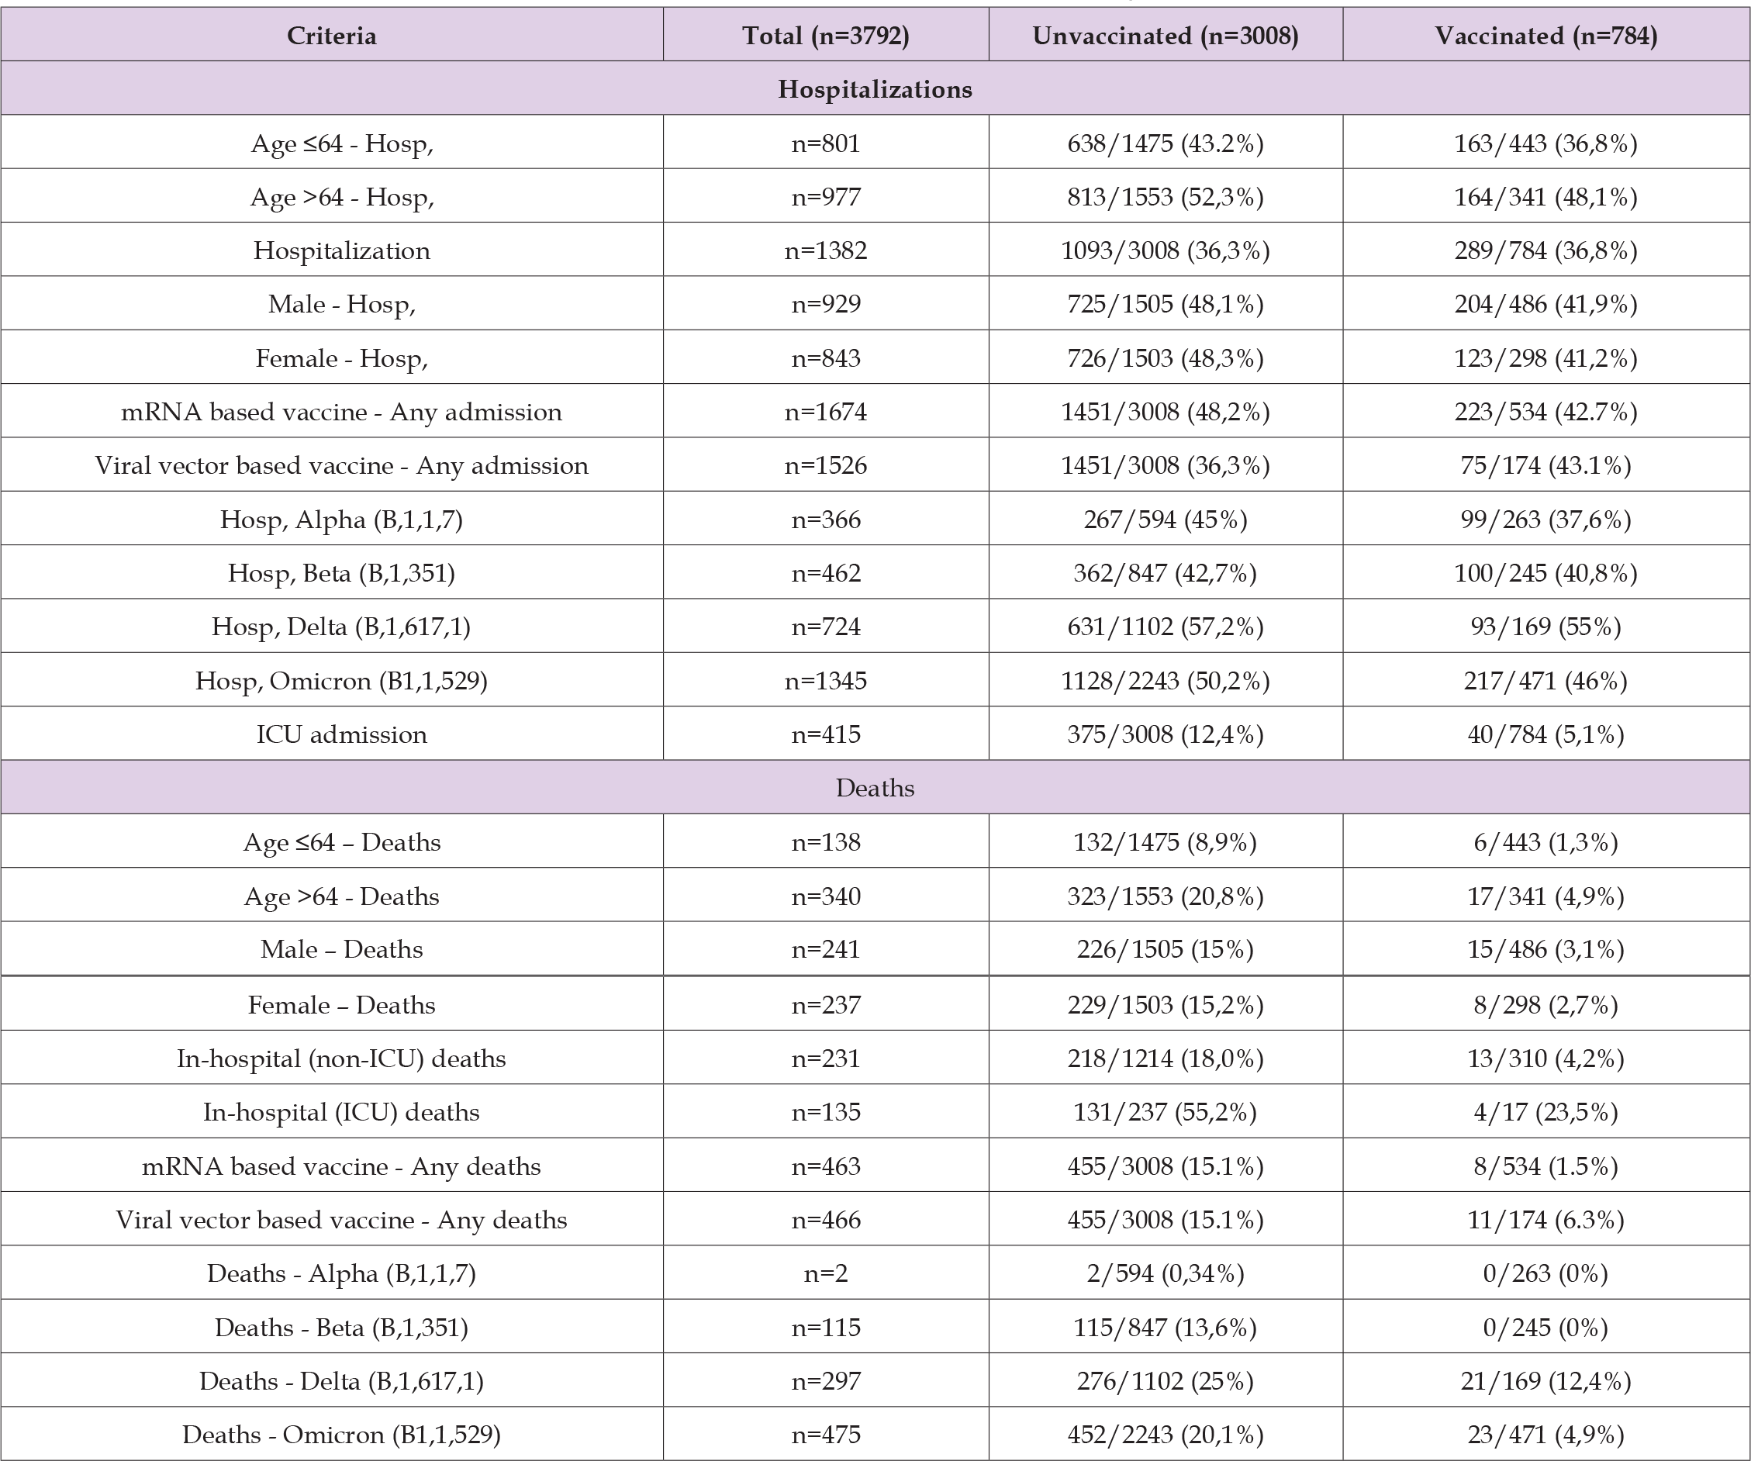This screenshot has height=1461, width=1751.
Task: Click the 'Deaths - Delta (B,1,617,1)' label
Action: [x=342, y=1381]
